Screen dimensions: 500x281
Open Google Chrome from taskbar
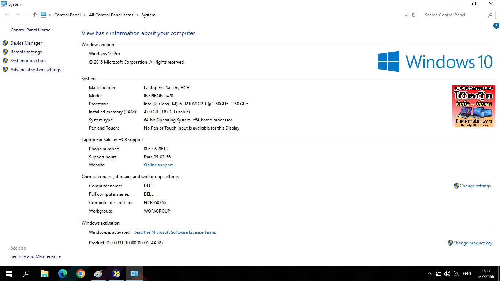[81, 274]
